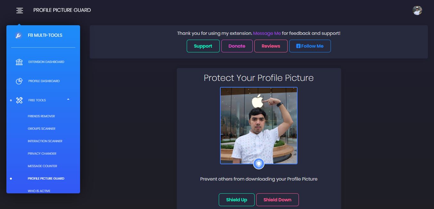Collapse the Free Tools submenu chevron
This screenshot has width=434, height=209.
68,99
